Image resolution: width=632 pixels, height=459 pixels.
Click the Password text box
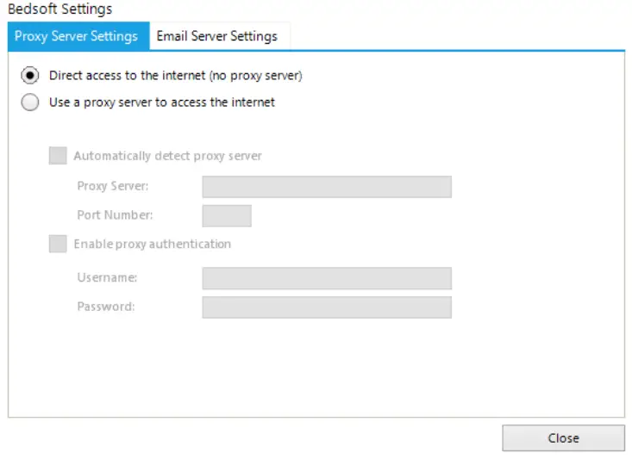327,307
